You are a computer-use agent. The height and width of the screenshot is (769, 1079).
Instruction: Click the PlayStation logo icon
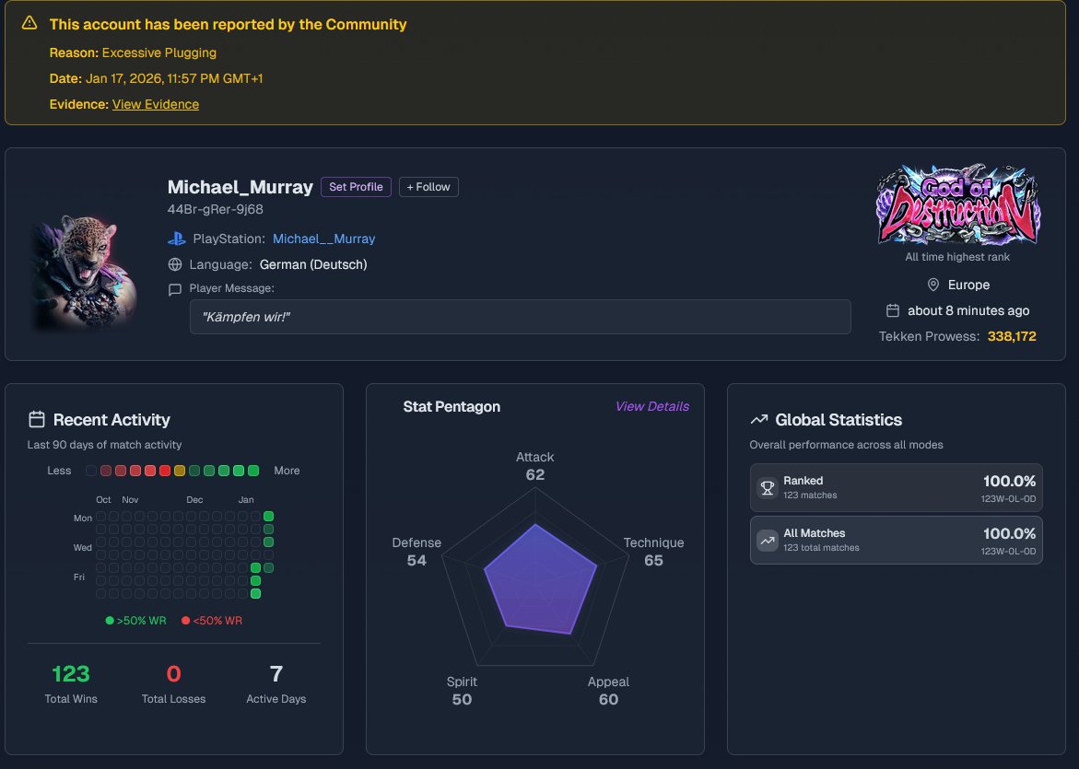(x=176, y=239)
